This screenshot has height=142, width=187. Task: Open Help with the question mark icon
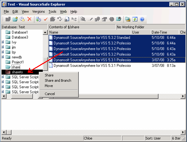(142, 19)
